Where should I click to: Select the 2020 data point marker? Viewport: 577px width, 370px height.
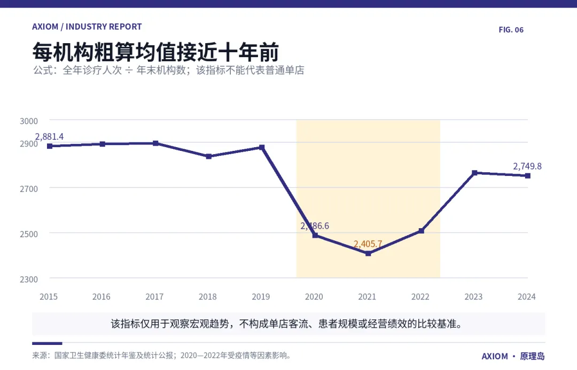(x=315, y=235)
